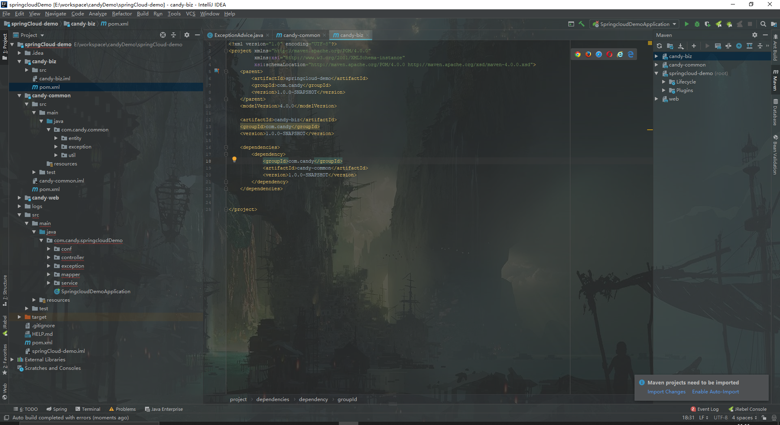
Task: Change file encoding UTF-8 in status bar
Action: point(721,418)
